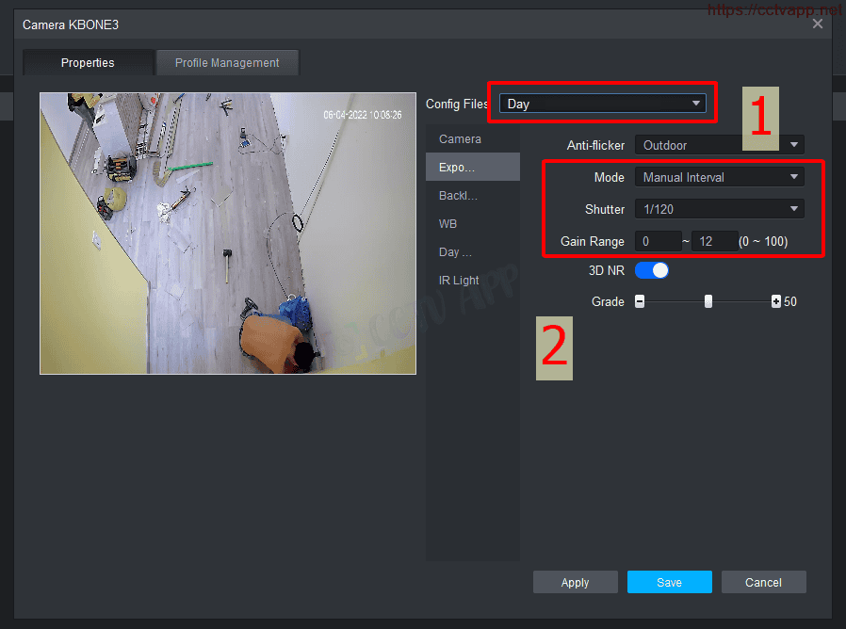Open the Camera settings section
The width and height of the screenshot is (846, 629).
click(460, 139)
